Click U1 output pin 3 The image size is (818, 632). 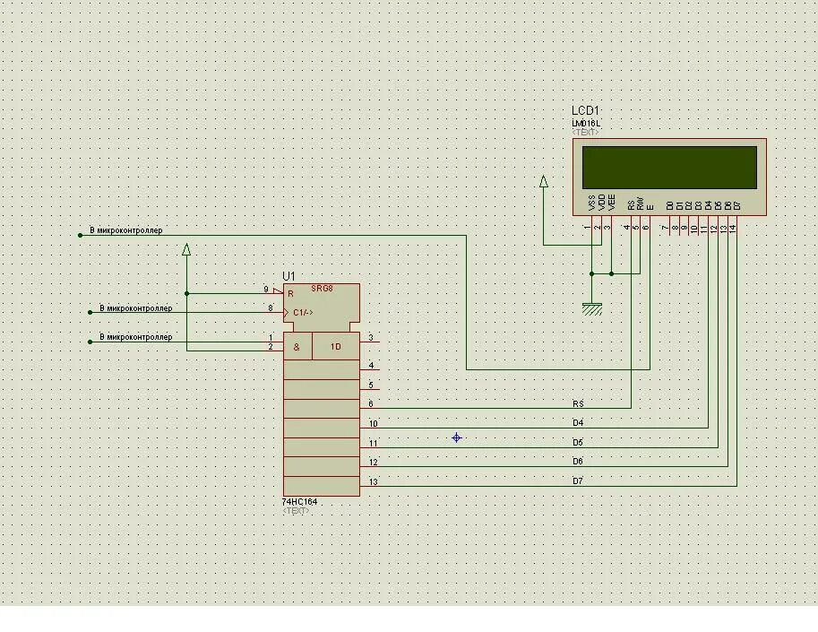pyautogui.click(x=370, y=340)
